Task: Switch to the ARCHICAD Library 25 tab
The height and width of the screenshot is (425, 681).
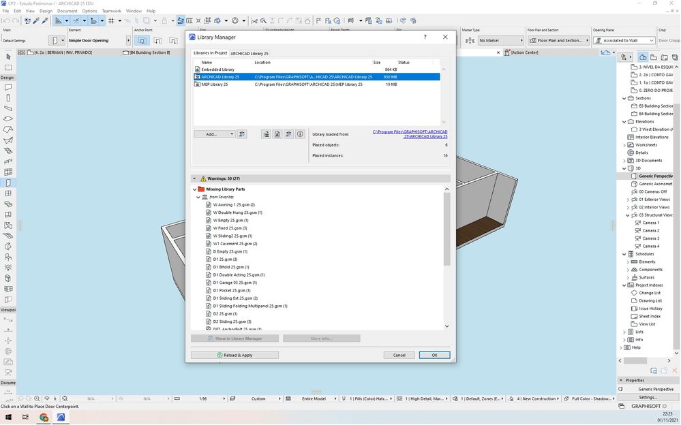Action: pos(249,53)
